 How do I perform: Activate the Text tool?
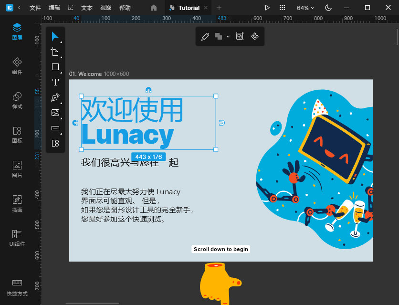(x=55, y=82)
